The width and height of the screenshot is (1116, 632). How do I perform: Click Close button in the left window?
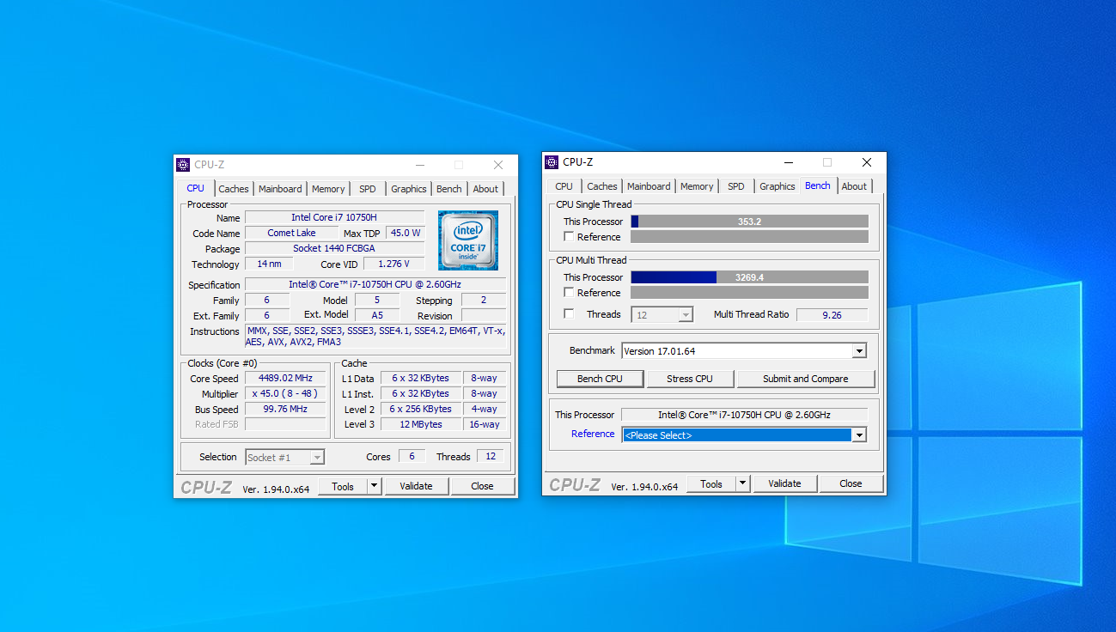click(x=482, y=486)
